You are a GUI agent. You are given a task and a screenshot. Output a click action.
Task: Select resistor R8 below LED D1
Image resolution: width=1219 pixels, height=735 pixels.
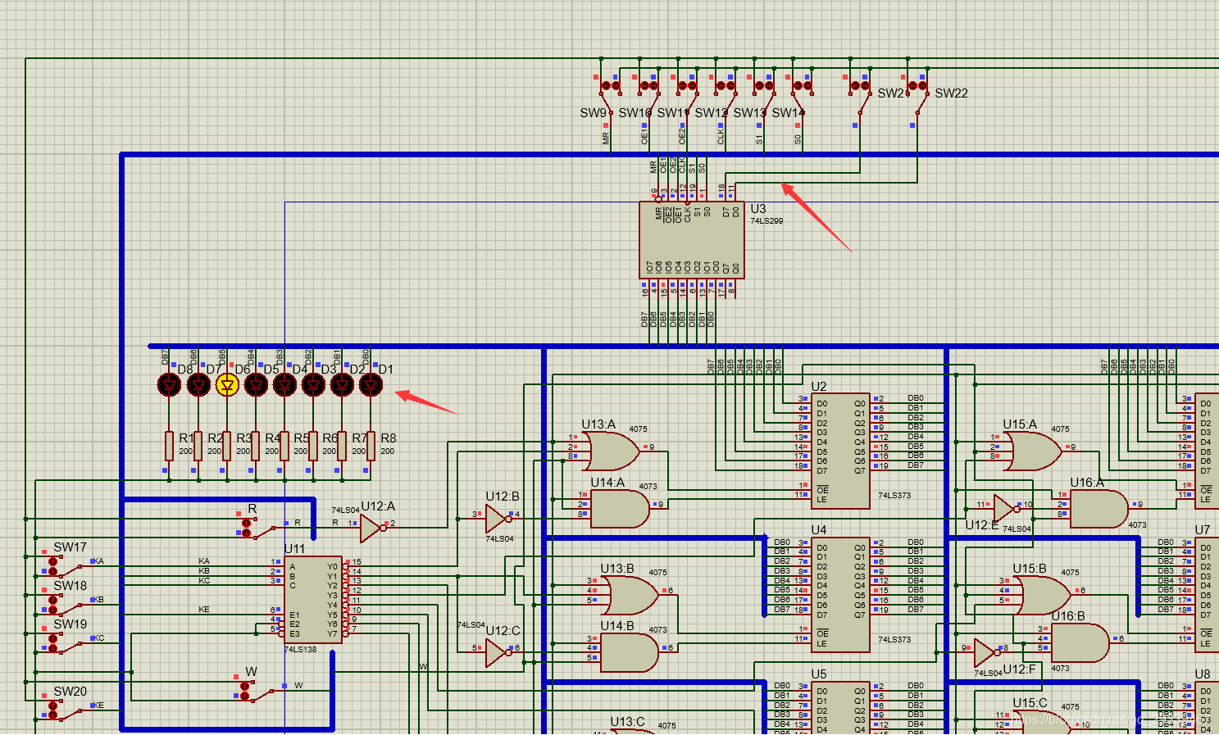371,447
